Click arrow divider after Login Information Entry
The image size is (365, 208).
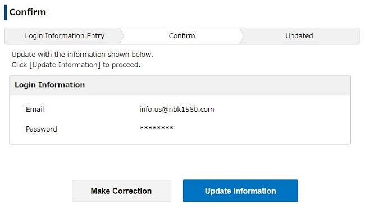coord(122,36)
